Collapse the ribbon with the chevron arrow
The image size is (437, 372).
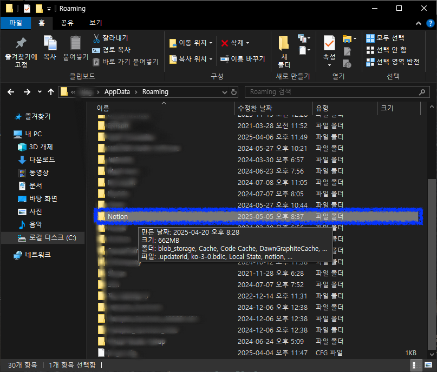click(x=418, y=23)
